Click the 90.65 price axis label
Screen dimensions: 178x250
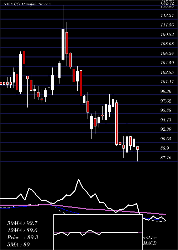click(x=166, y=139)
